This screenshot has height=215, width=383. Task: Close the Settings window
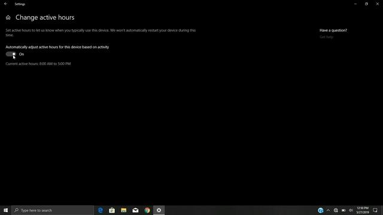(378, 4)
